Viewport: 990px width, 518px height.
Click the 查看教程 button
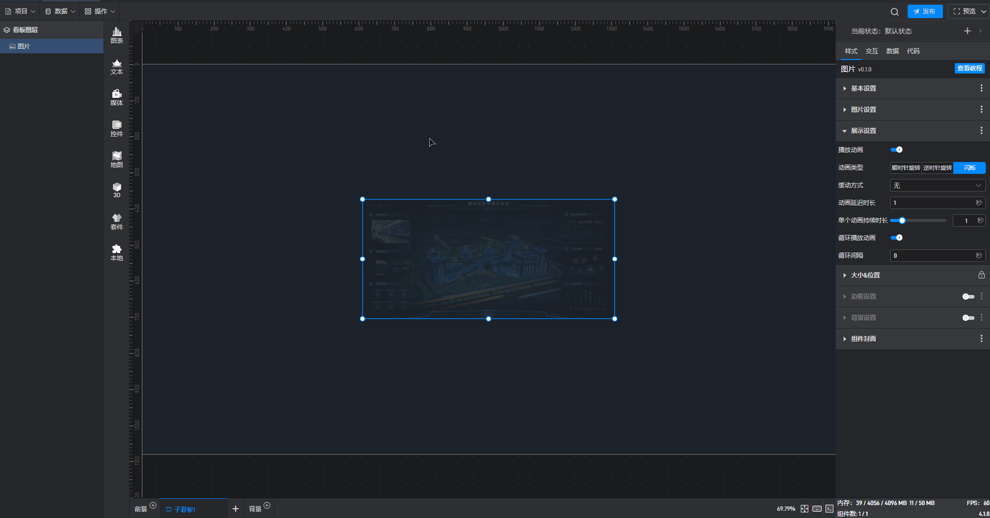[969, 68]
